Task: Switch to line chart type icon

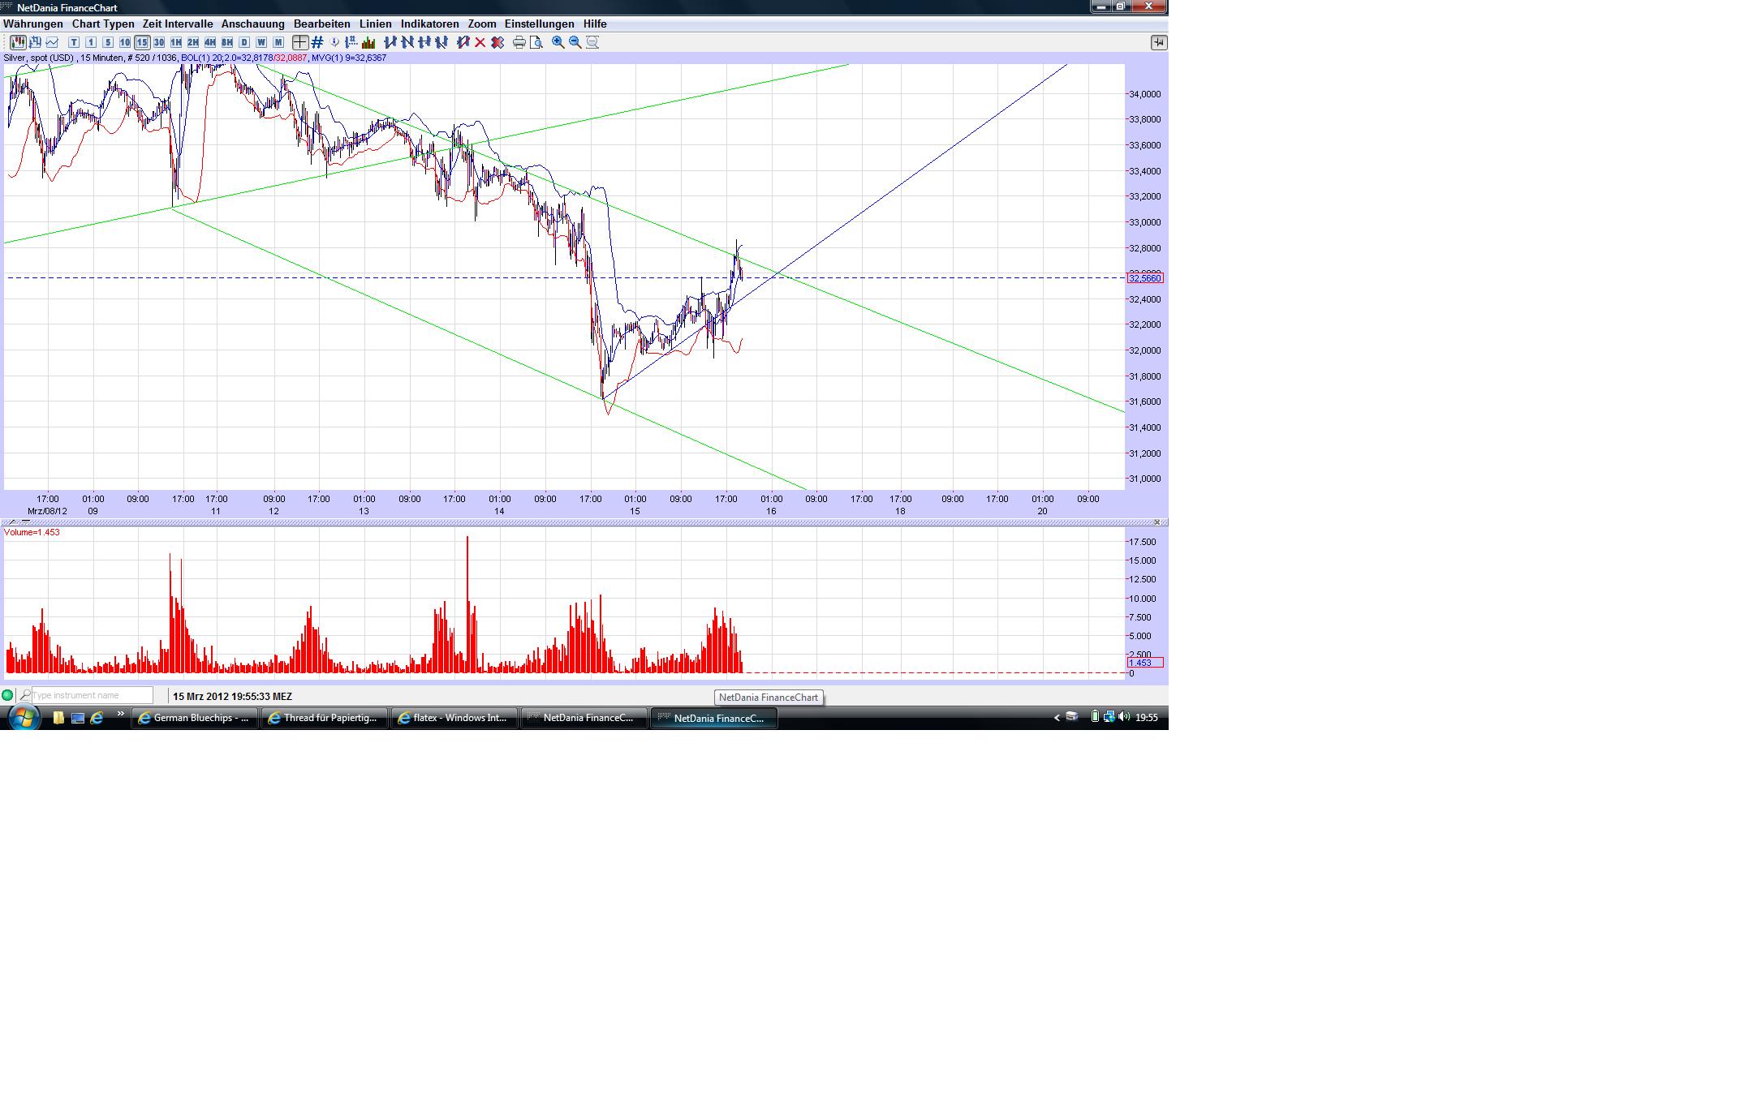Action: click(52, 42)
